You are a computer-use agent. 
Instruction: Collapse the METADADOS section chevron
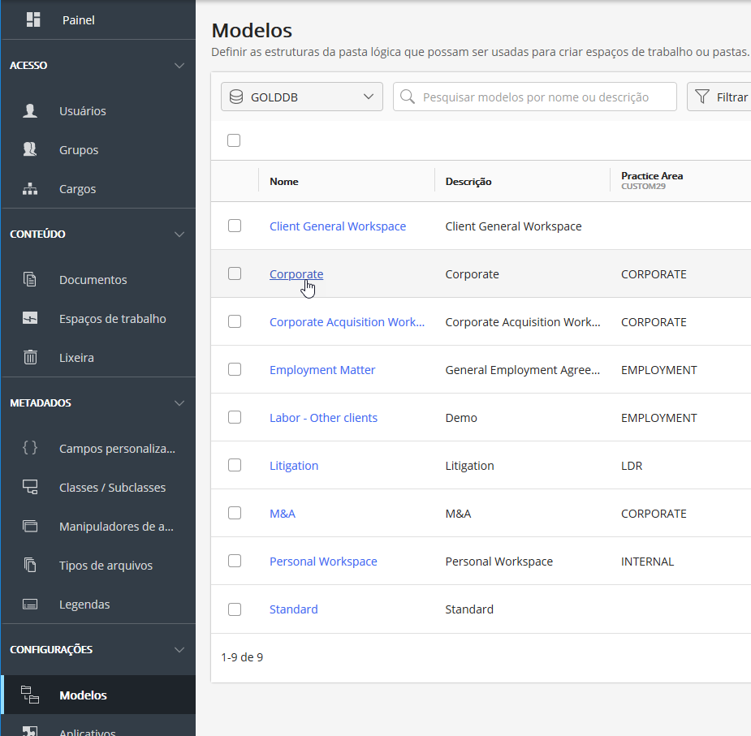(x=179, y=403)
